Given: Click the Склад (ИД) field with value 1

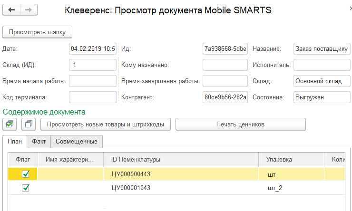Looking at the screenshot, I should click(x=93, y=65).
